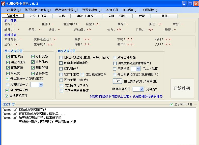The height and width of the screenshot is (145, 199).
Task: Click the 20级以内建议 hint text
Action: tap(126, 96)
